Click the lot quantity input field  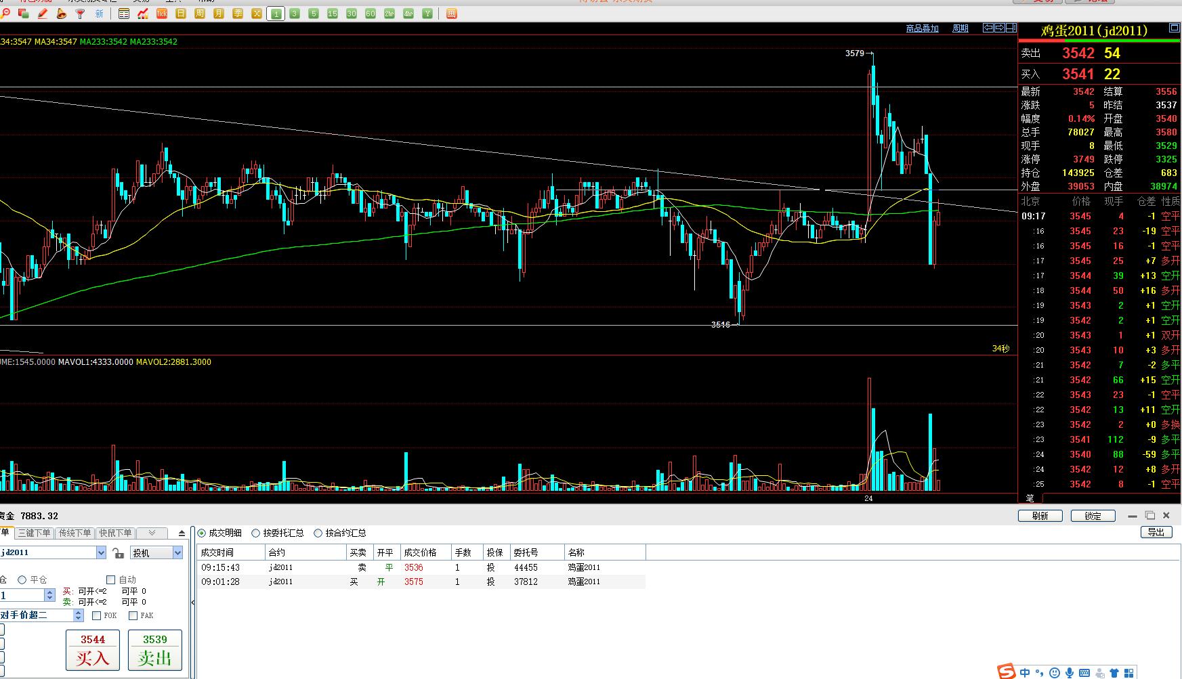click(22, 595)
